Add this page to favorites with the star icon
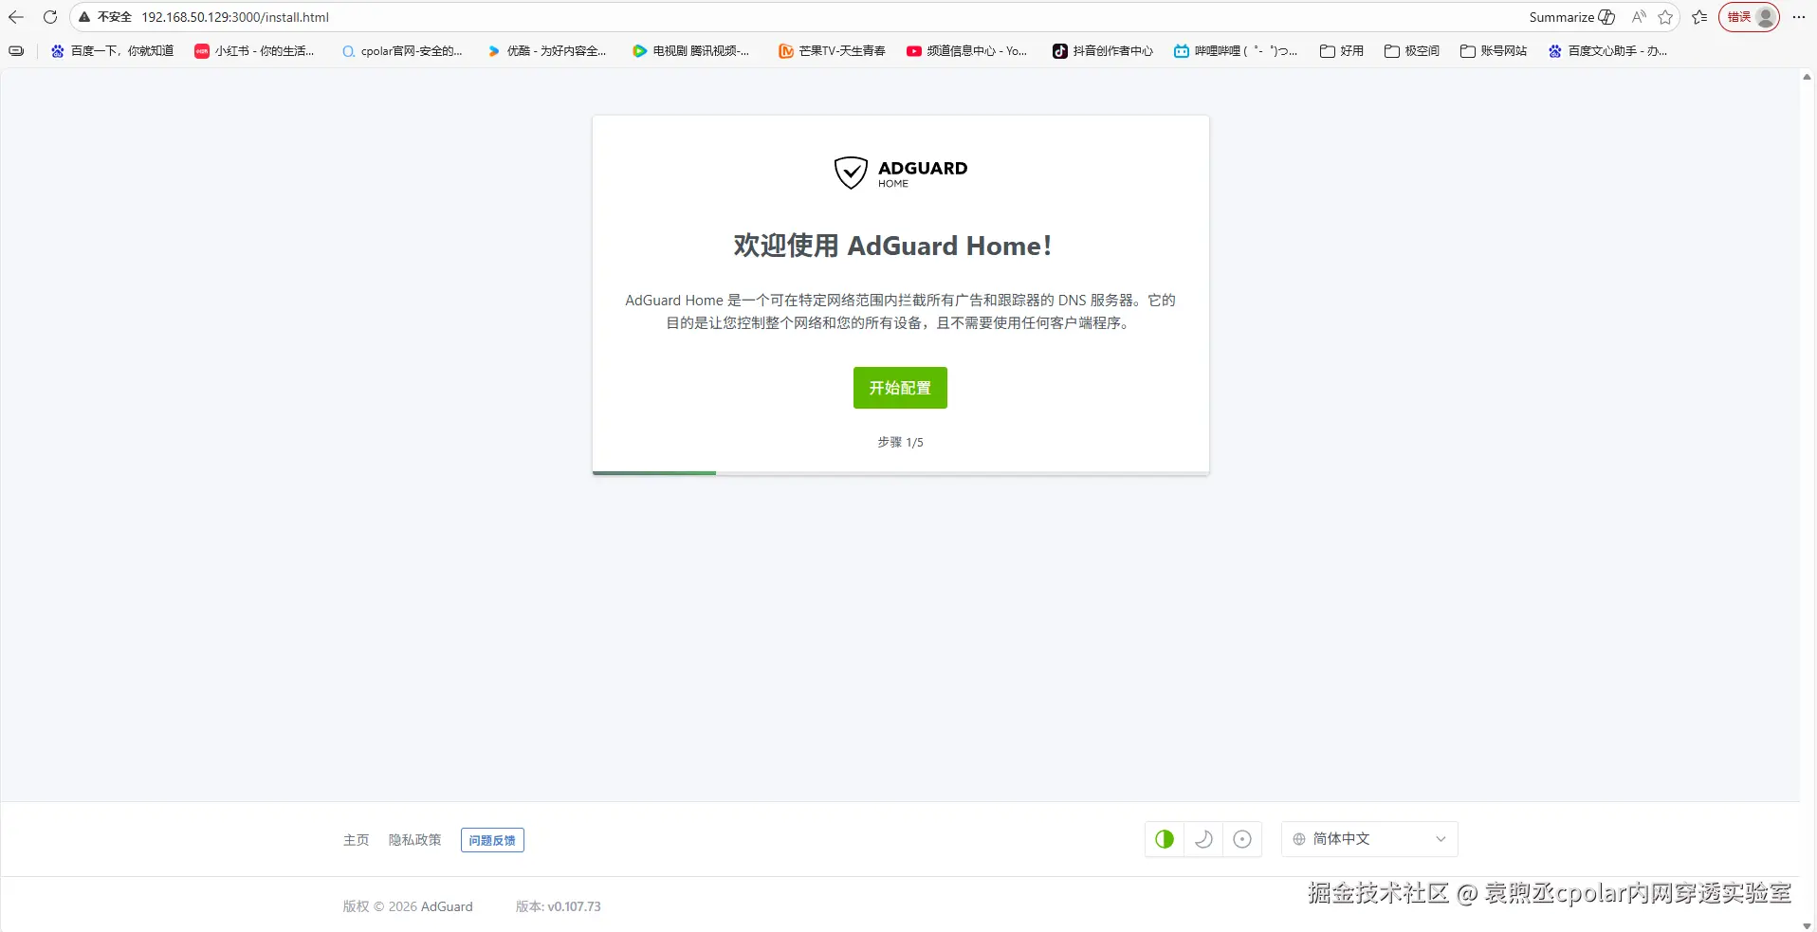The image size is (1817, 932). [1665, 17]
